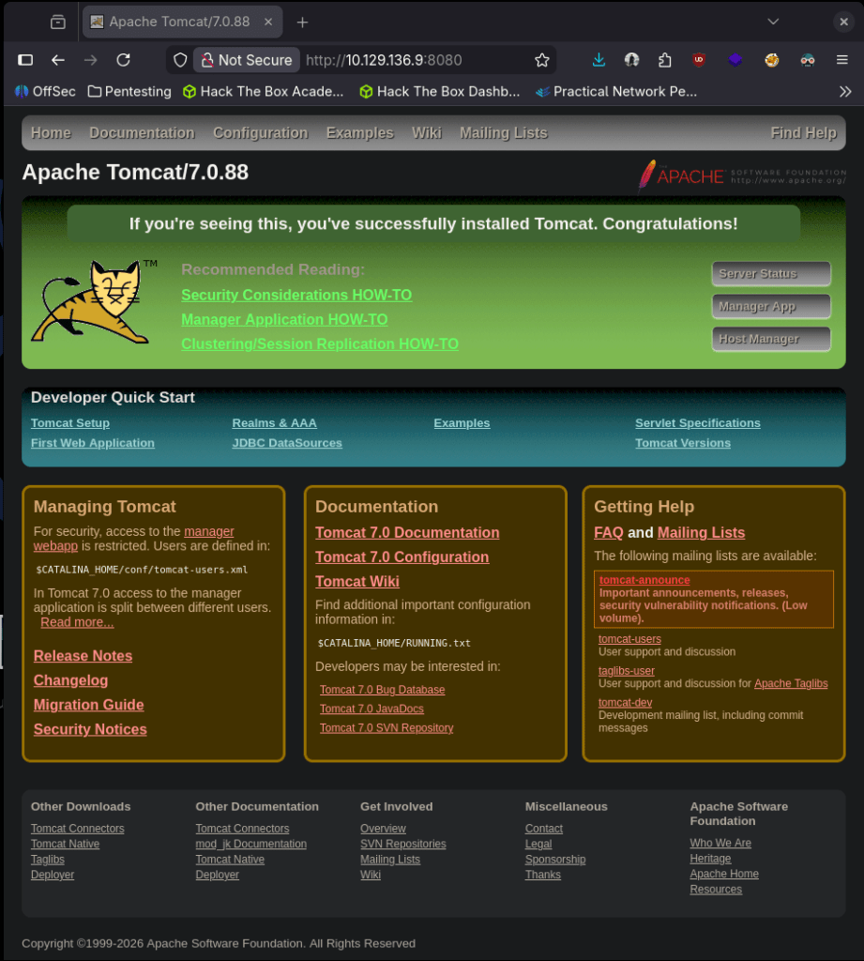This screenshot has height=961, width=864.
Task: Open the Firefox hamburger menu
Action: tap(841, 60)
